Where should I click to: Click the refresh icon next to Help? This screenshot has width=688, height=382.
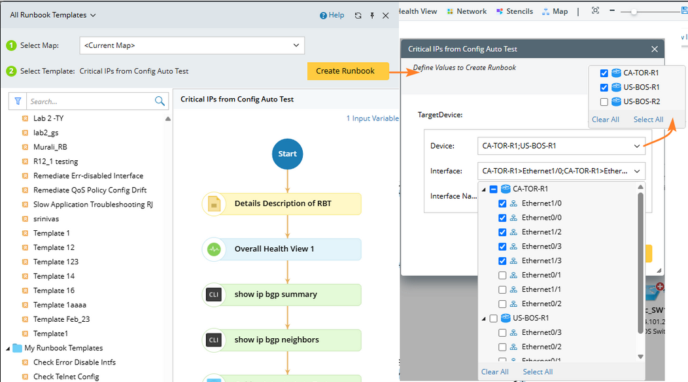tap(358, 15)
